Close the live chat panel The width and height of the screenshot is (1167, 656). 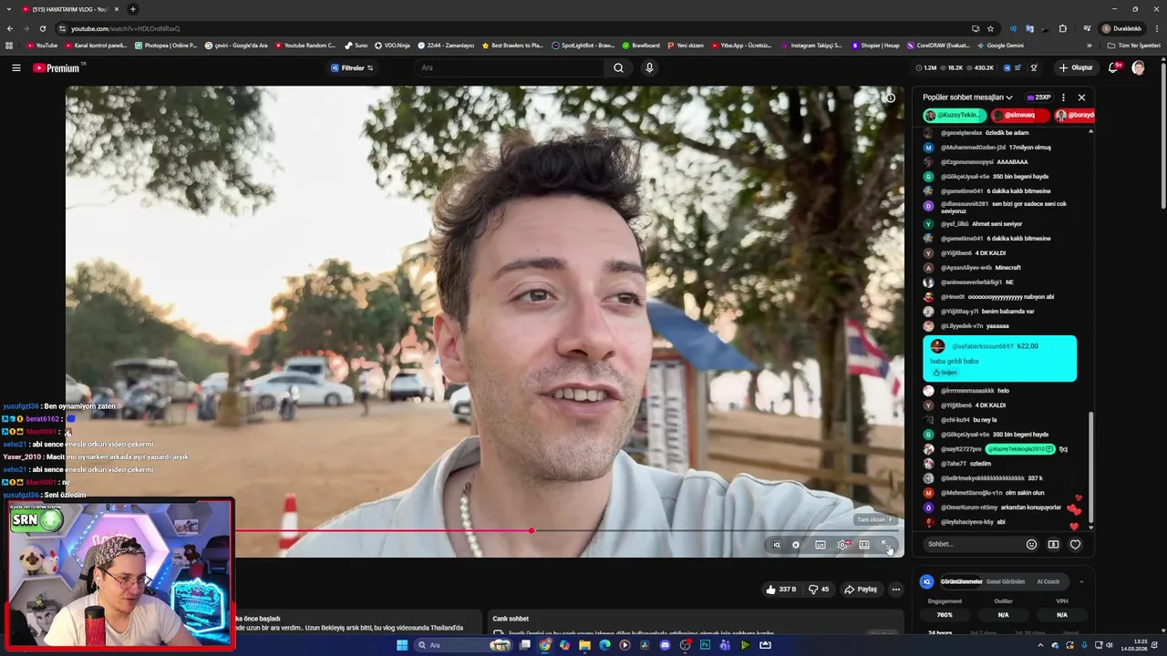(x=1082, y=97)
